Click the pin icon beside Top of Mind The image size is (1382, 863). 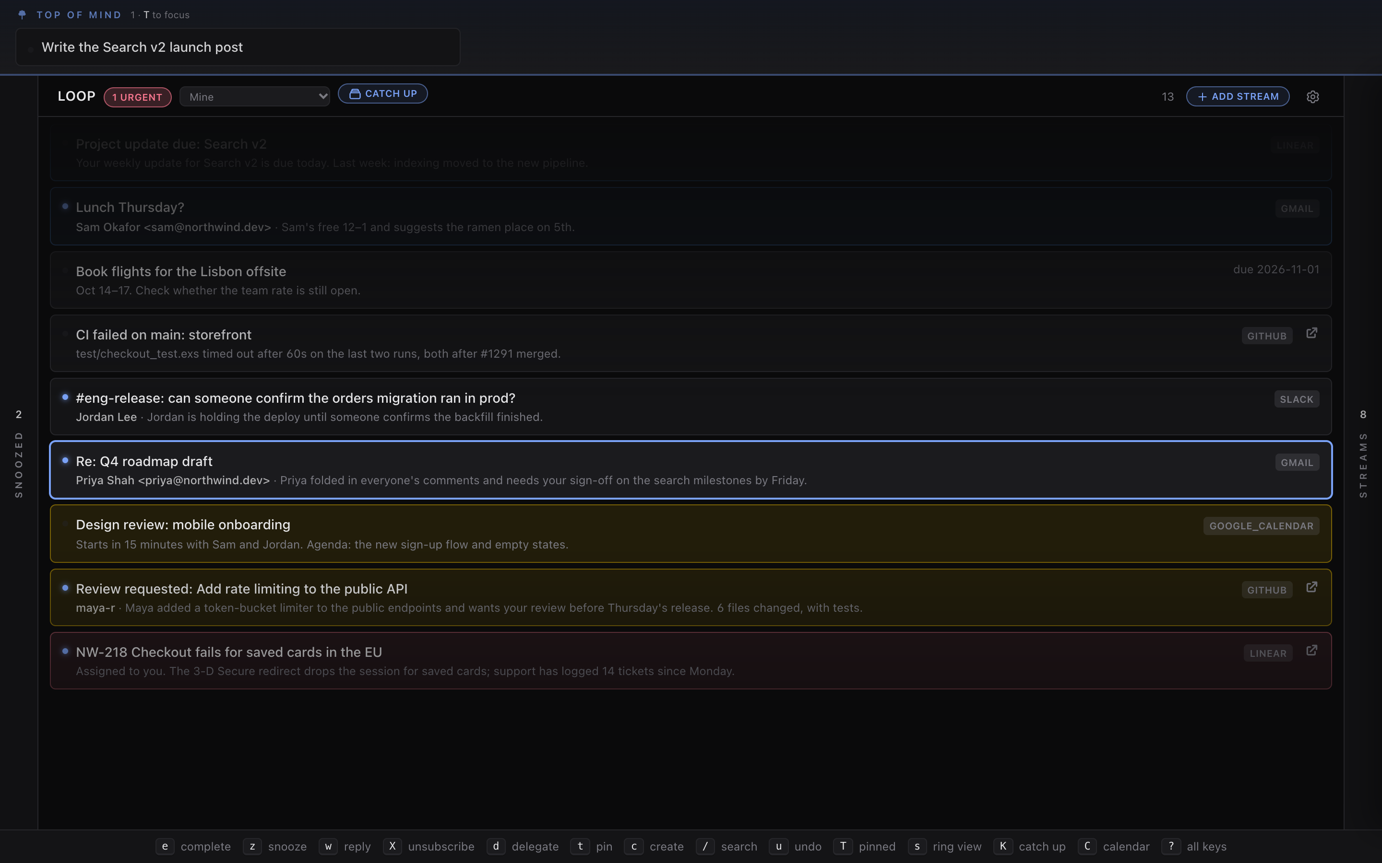pyautogui.click(x=22, y=15)
